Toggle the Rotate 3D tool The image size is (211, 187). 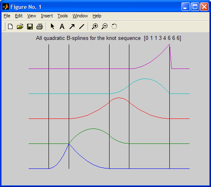click(x=114, y=26)
